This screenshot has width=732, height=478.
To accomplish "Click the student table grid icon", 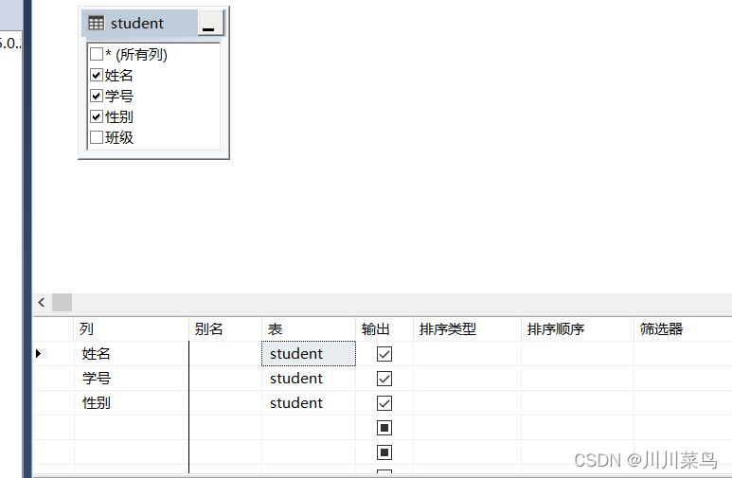I will pos(97,23).
